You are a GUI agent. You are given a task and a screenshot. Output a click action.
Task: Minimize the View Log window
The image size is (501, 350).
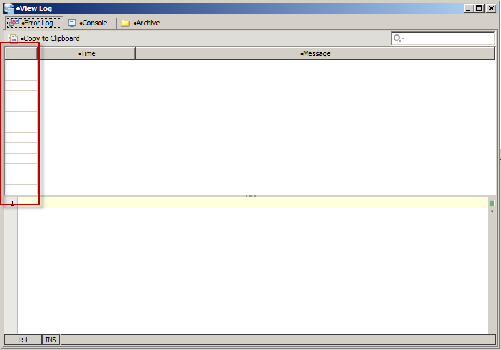click(468, 8)
